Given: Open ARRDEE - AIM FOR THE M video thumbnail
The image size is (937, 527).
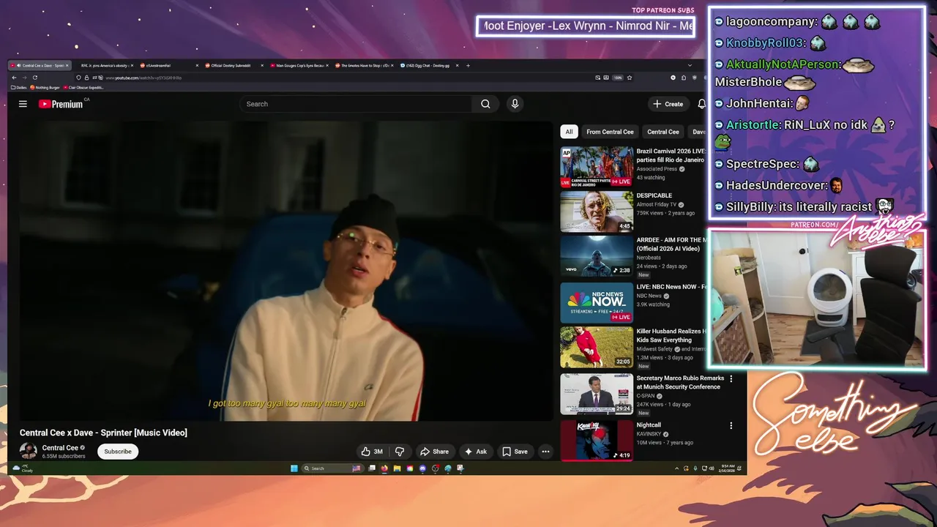Looking at the screenshot, I should pos(597,255).
